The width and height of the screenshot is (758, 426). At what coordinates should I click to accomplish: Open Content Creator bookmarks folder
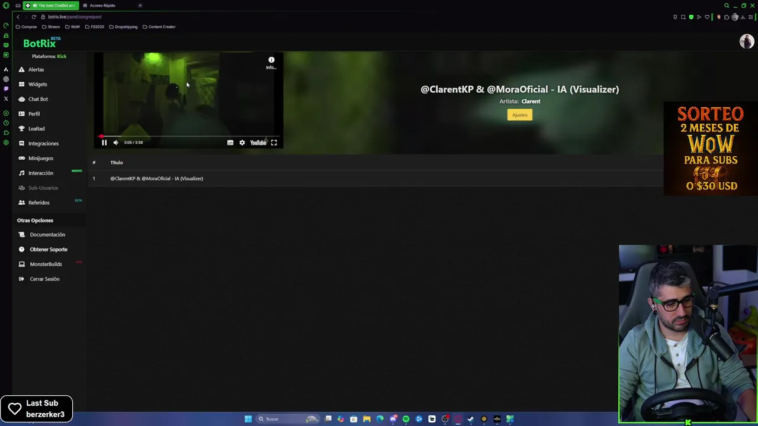pyautogui.click(x=159, y=27)
